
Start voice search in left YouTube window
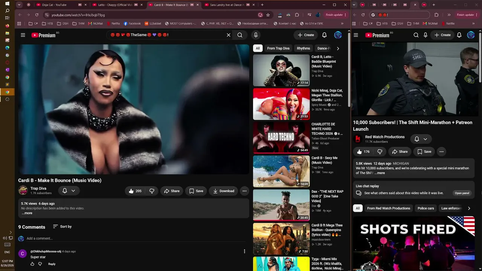pos(256,35)
